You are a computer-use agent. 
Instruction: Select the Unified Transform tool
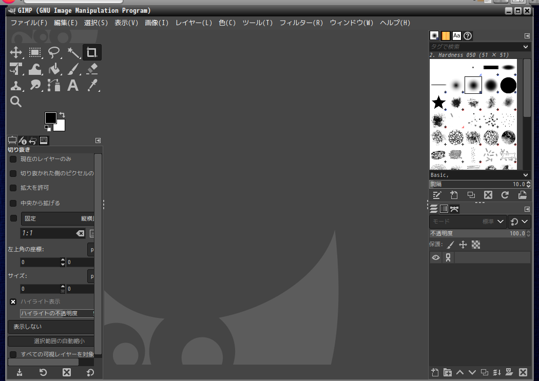click(x=16, y=69)
